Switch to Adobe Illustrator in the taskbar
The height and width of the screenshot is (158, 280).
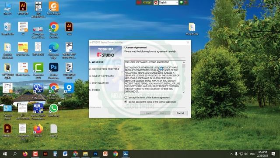[x=45, y=154]
